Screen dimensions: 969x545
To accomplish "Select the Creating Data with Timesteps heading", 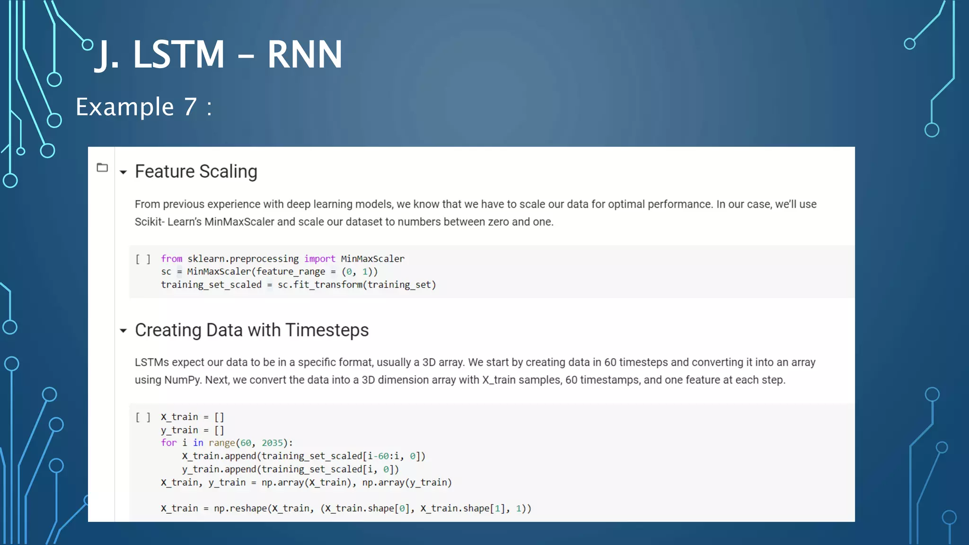I will click(x=252, y=330).
